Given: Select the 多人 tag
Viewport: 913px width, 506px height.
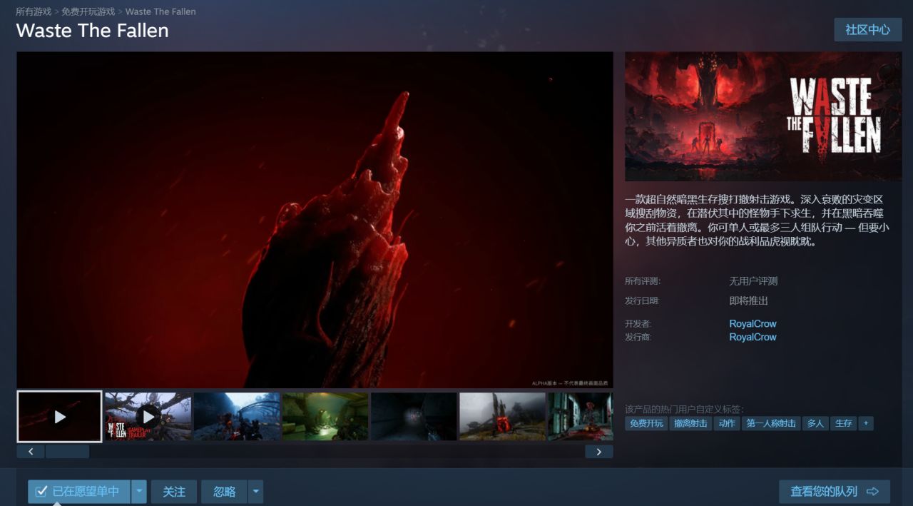Looking at the screenshot, I should (815, 423).
